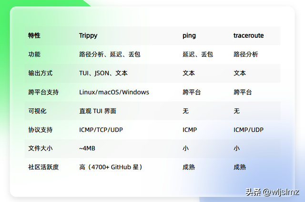
Task: Select the 跨平台支持 row label
Action: tap(43, 92)
